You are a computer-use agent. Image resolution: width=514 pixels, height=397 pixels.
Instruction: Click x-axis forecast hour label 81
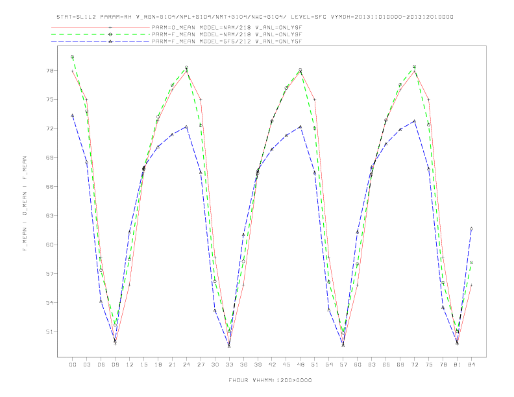click(458, 365)
